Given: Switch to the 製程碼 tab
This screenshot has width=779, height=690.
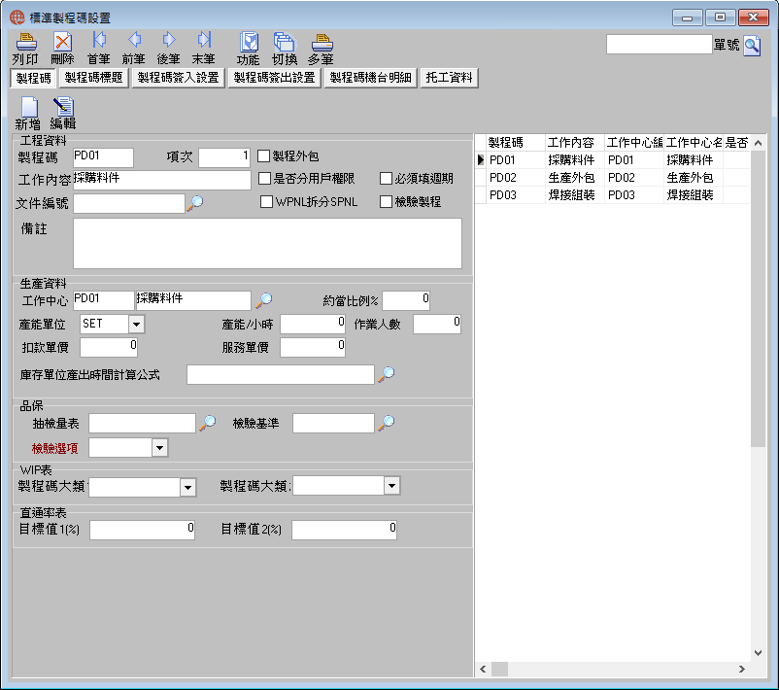Looking at the screenshot, I should [x=33, y=78].
